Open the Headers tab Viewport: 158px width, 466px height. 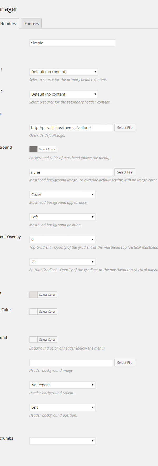(8, 23)
